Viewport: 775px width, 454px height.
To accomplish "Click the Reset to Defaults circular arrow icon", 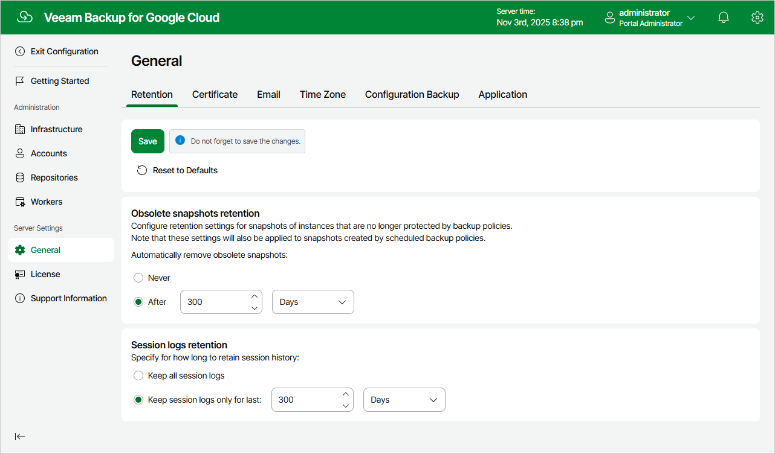I will click(142, 170).
